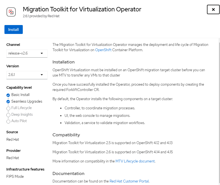Screen dimensions: 220x185
Task: Click the 'By default, the Operator installs' sentence
Action: pos(113,99)
